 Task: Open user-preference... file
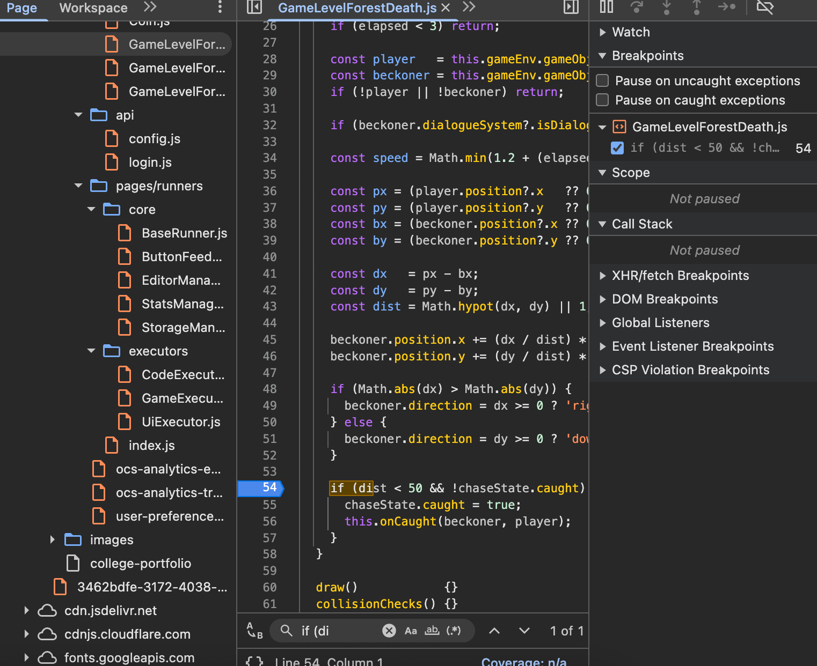pos(170,516)
